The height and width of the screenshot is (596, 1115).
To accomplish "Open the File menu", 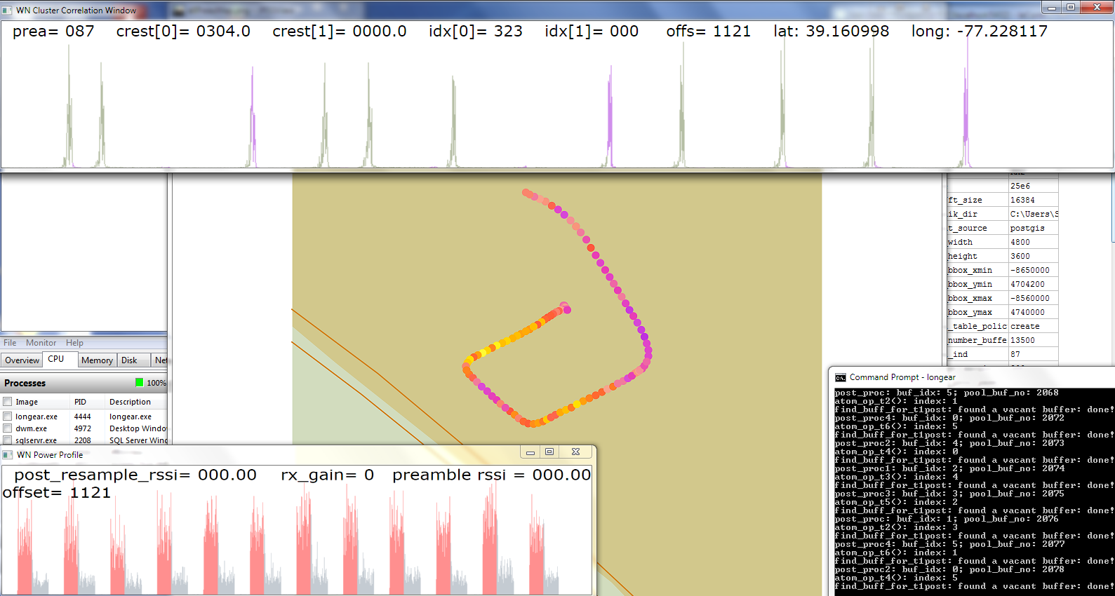I will point(10,343).
